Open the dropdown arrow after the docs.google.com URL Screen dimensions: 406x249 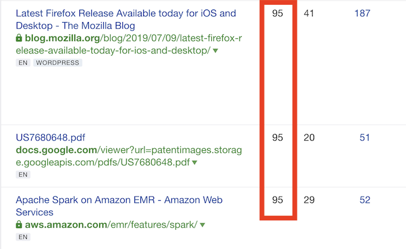(195, 163)
